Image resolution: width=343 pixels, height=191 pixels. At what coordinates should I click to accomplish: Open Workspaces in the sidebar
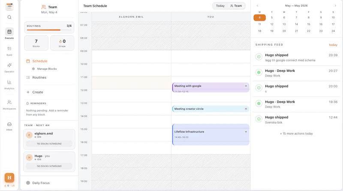click(x=9, y=105)
